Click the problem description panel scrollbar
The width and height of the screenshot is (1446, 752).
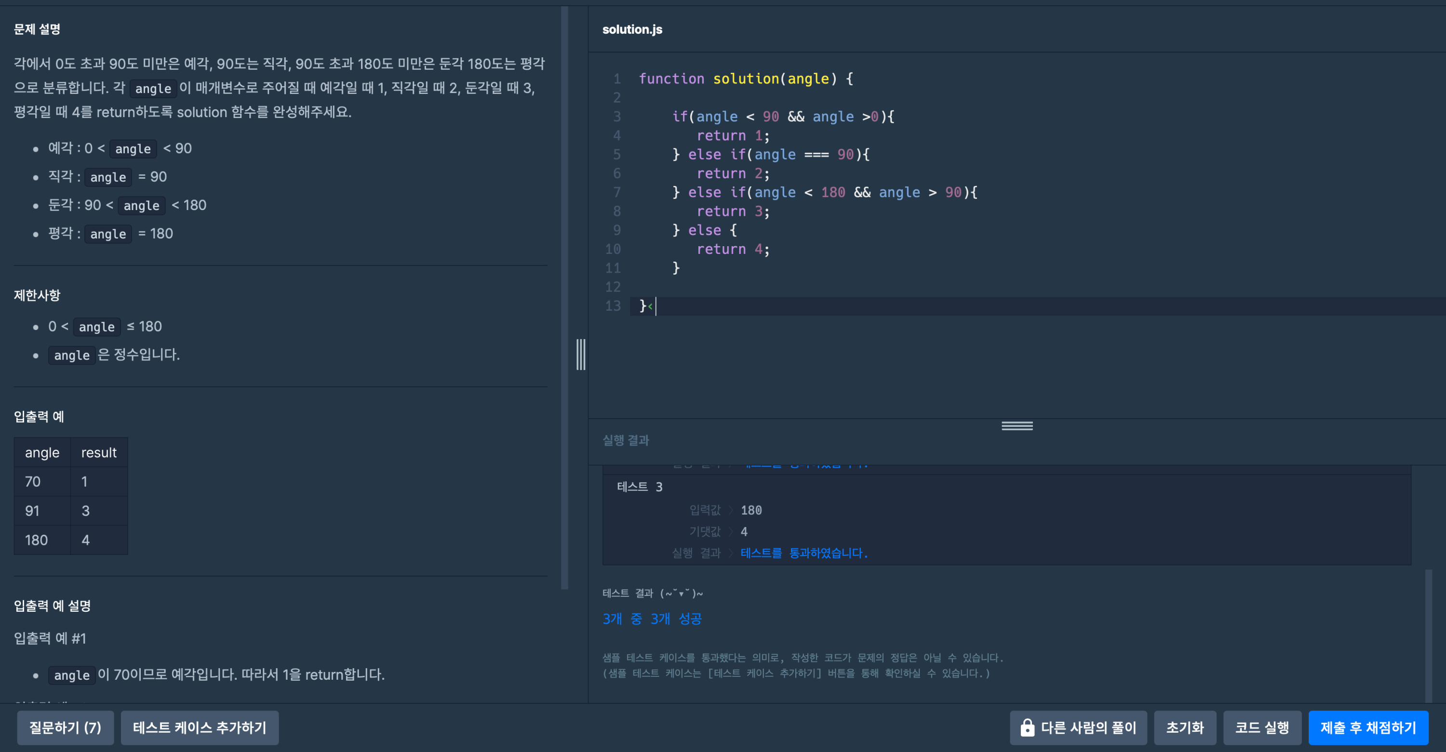point(564,297)
